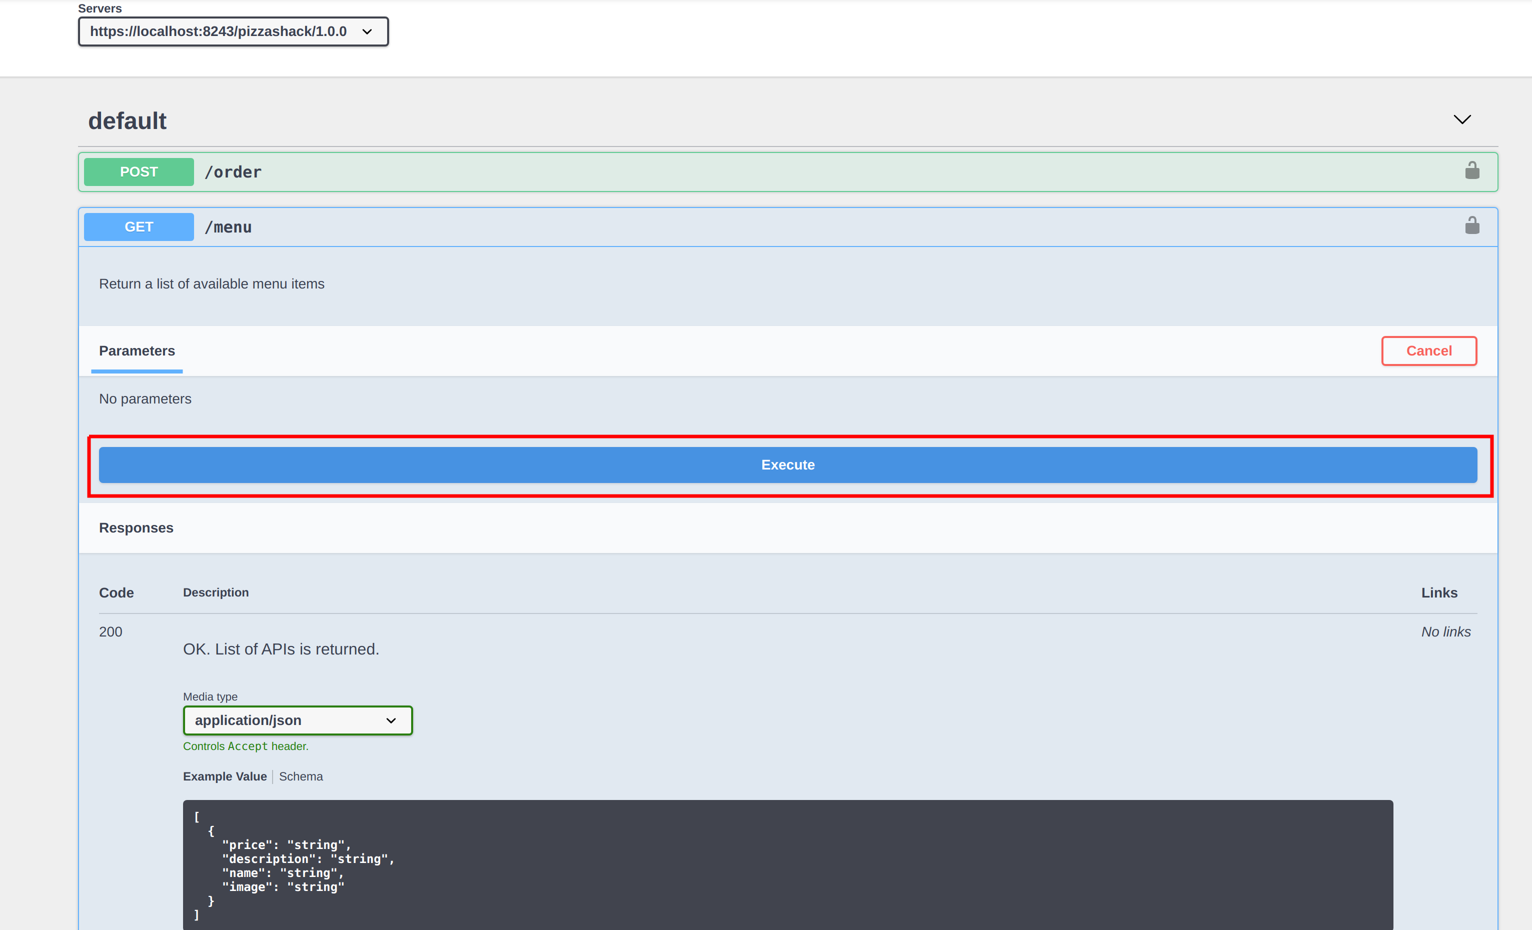The image size is (1532, 930).
Task: Click the green POST method badge
Action: pos(138,171)
